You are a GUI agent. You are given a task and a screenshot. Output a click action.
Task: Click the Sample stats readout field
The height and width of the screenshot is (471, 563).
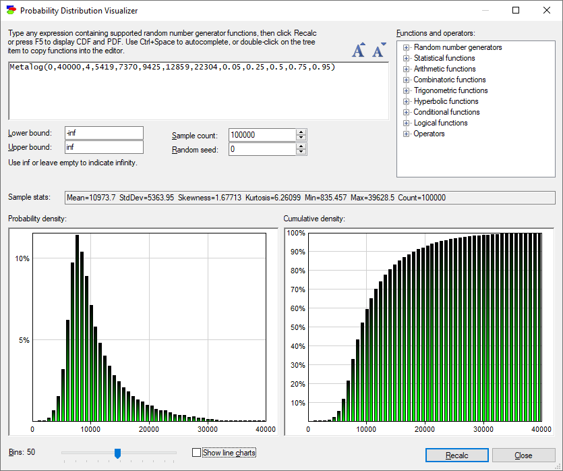310,198
